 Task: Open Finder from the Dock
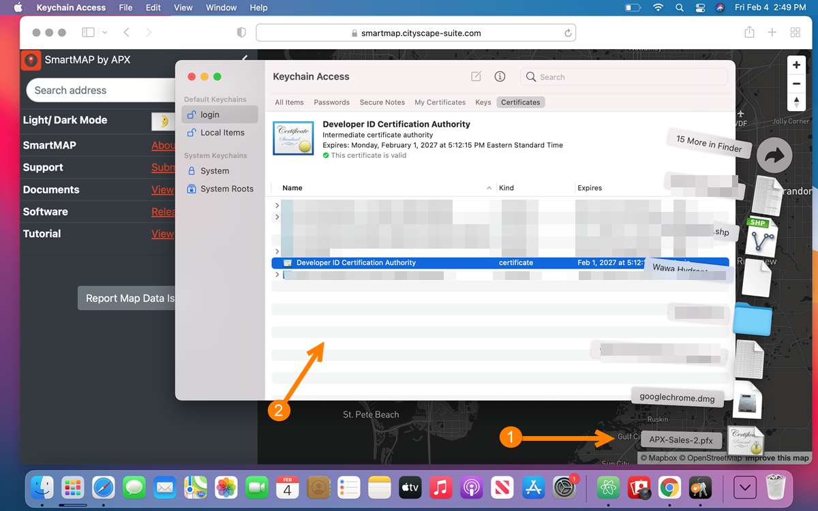tap(42, 487)
